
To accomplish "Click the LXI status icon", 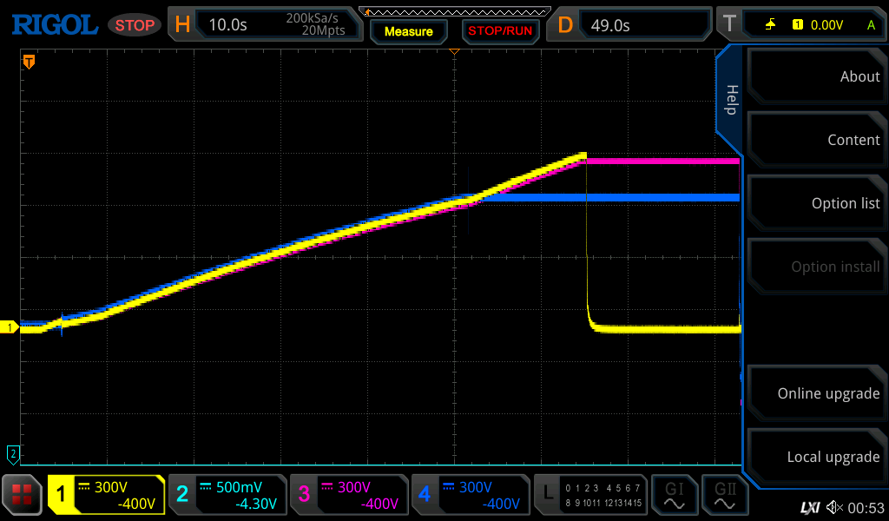I will pyautogui.click(x=809, y=507).
